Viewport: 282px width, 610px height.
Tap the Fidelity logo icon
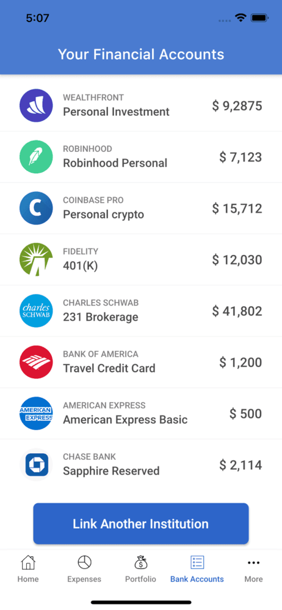click(36, 259)
